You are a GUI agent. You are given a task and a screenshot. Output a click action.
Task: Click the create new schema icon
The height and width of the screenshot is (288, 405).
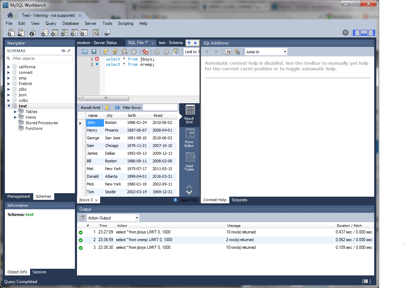[45, 33]
